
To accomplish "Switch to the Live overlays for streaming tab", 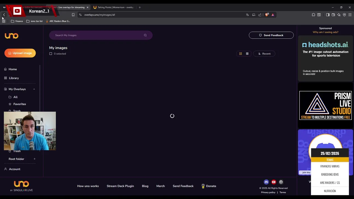I will click(69, 7).
